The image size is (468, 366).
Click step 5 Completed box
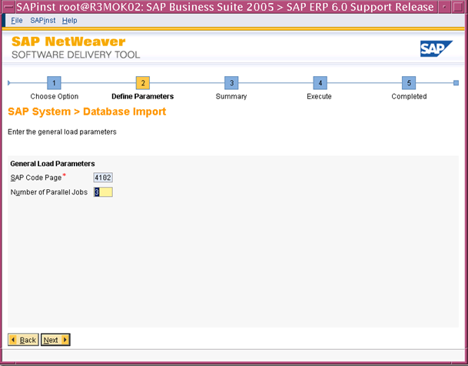point(409,83)
